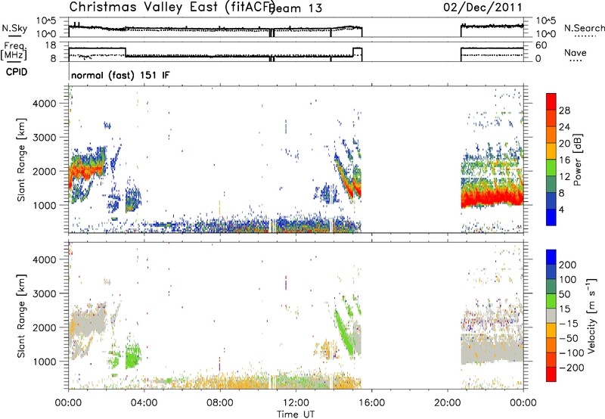
Task: Click the red bottom segment of the Velocity colorbar
Action: pos(551,374)
